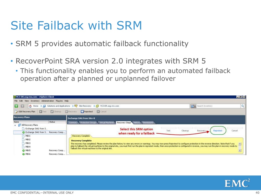This screenshot has height=195, width=261.
Task: Select All Recovery Plans folder
Action: (x=28, y=125)
